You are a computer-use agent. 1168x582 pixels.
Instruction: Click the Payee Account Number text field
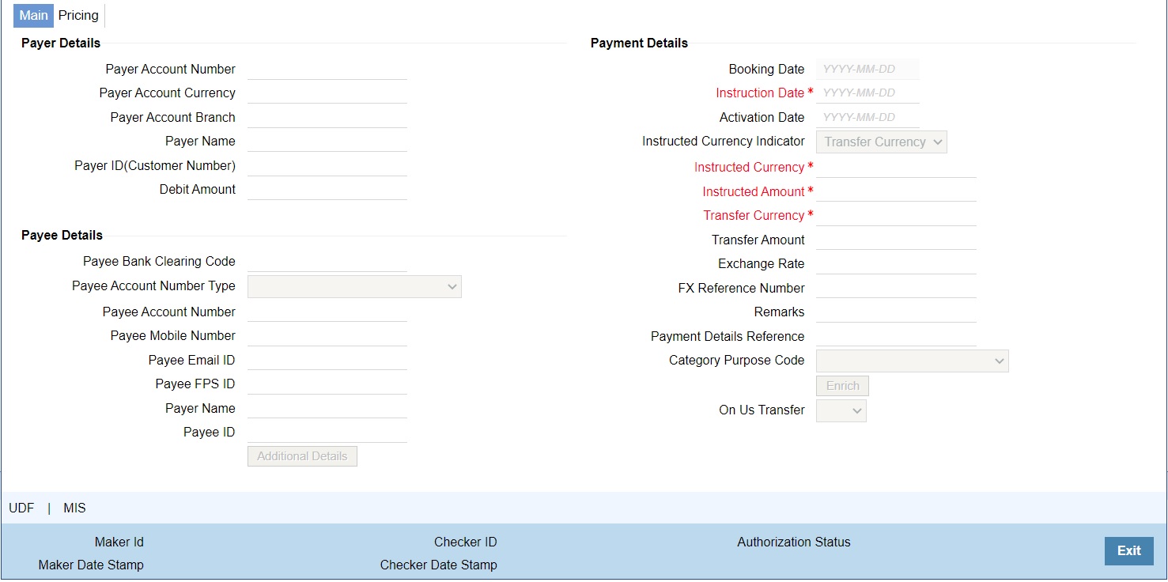click(327, 312)
